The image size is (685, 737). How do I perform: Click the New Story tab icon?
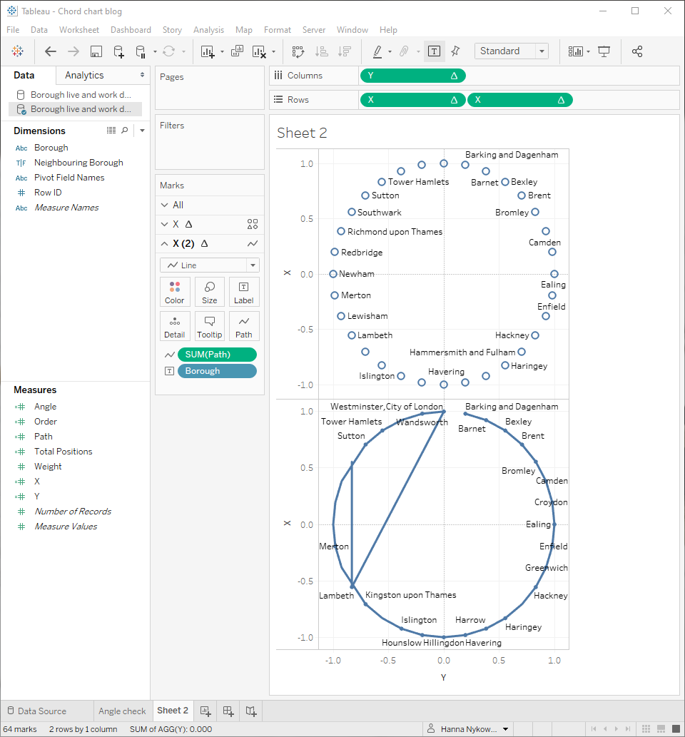click(251, 711)
